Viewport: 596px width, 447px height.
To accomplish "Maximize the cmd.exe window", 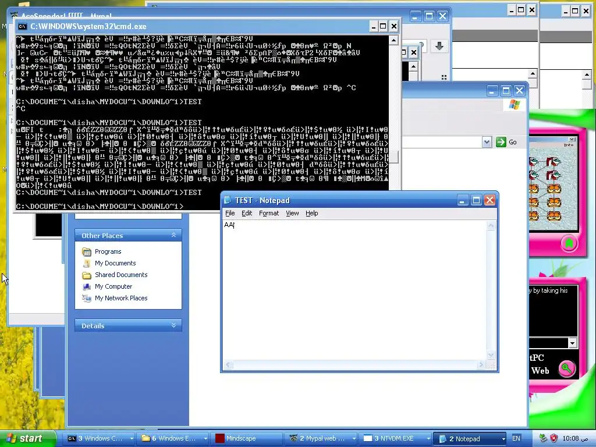I will [383, 26].
